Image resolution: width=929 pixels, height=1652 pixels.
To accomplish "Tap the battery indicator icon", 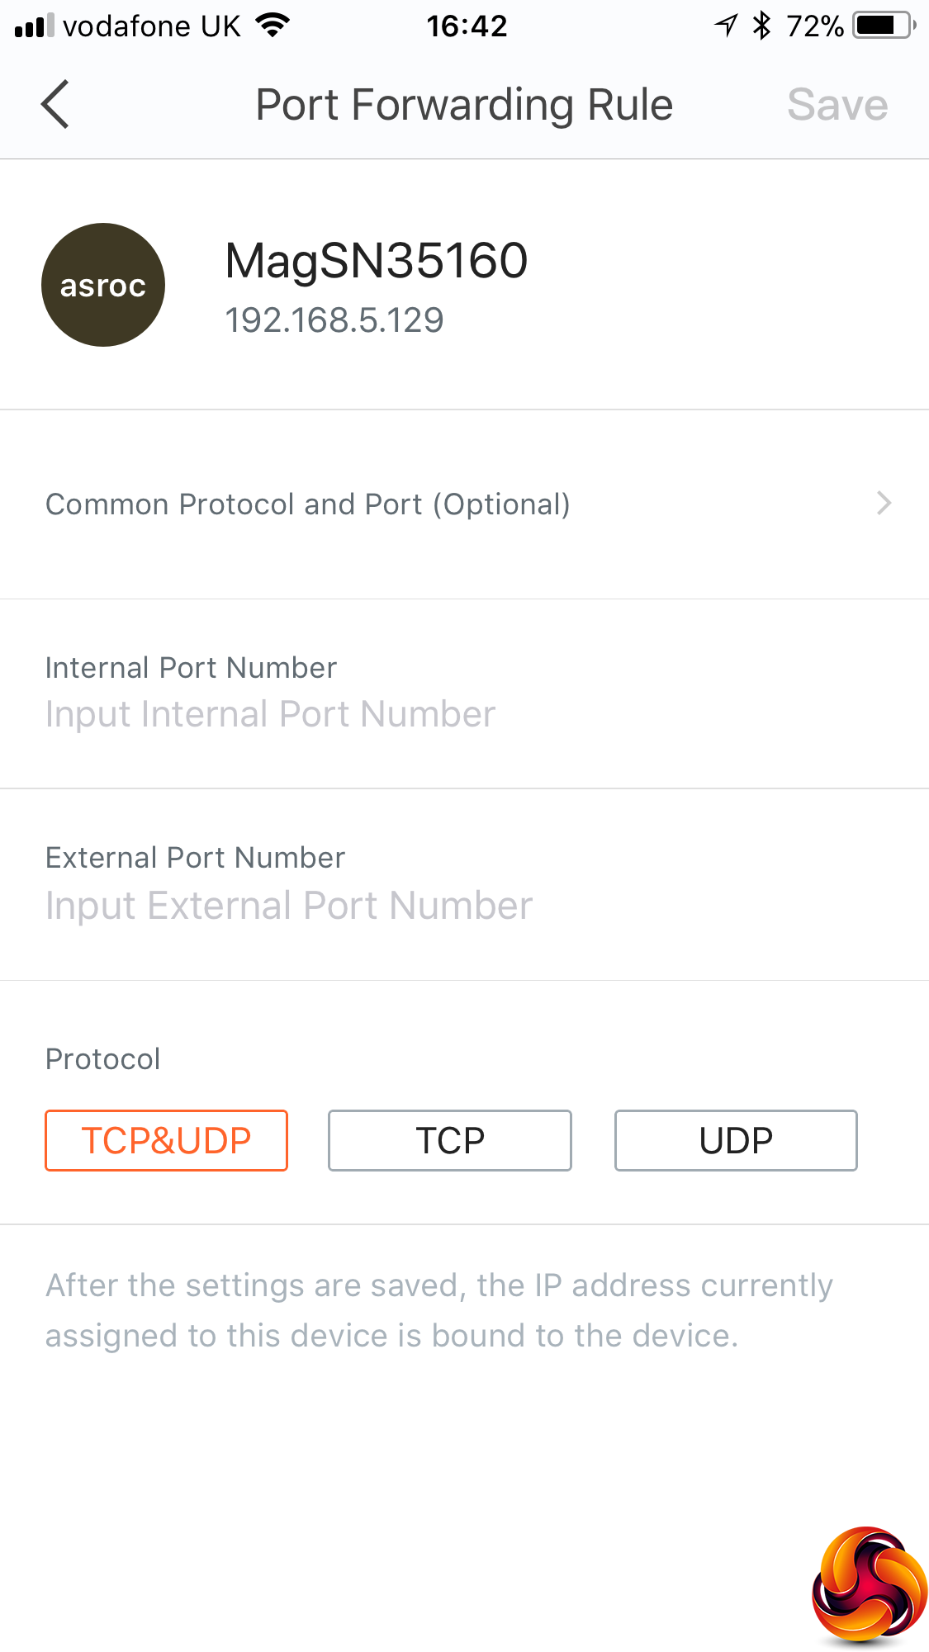I will (x=883, y=26).
